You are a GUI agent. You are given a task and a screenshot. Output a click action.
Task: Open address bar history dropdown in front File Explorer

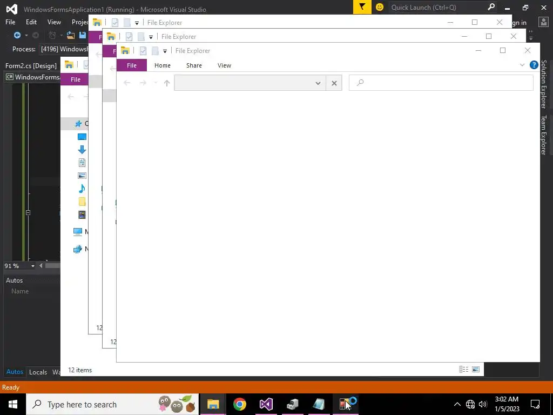click(x=318, y=83)
